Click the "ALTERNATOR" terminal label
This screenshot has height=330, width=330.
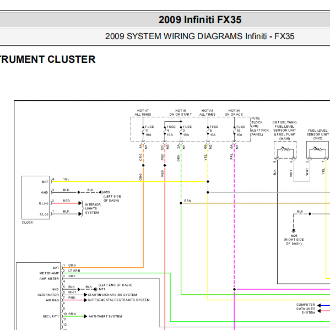coord(48,295)
